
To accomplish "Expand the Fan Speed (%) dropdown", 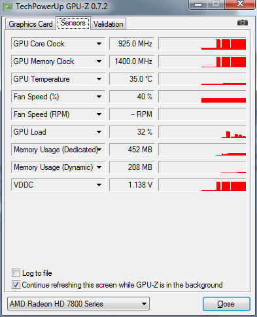I will click(99, 97).
